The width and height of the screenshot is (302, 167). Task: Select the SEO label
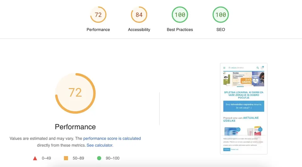(221, 30)
